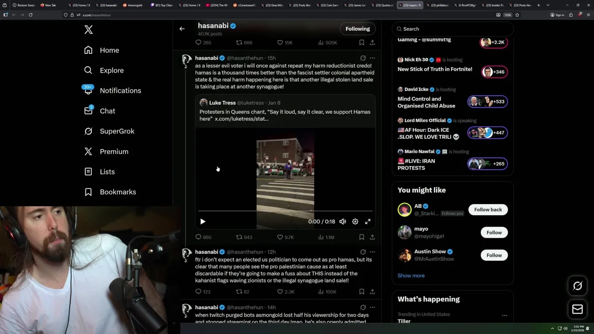
Task: Share the post with 105K views
Action: tap(372, 292)
